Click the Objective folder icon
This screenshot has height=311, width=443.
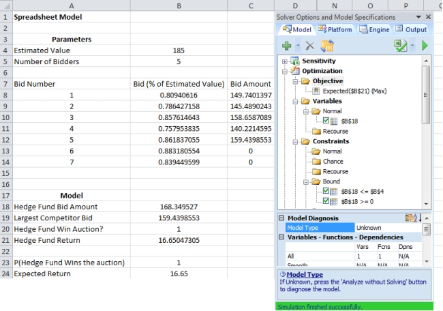(x=305, y=81)
